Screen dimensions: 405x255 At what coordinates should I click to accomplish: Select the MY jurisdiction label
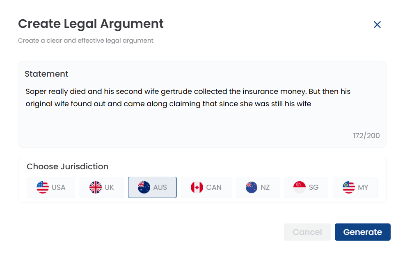pyautogui.click(x=363, y=187)
